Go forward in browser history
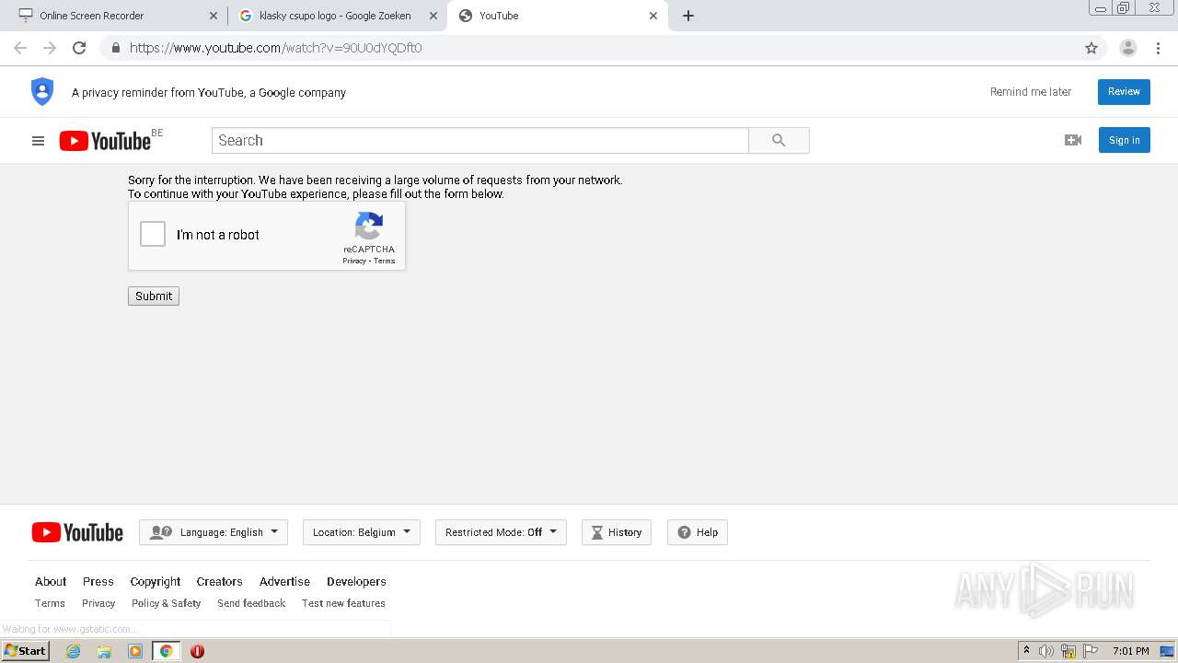The image size is (1178, 663). pyautogui.click(x=50, y=48)
